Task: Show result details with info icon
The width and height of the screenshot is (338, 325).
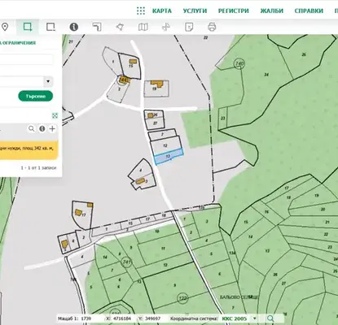Action: (x=42, y=128)
